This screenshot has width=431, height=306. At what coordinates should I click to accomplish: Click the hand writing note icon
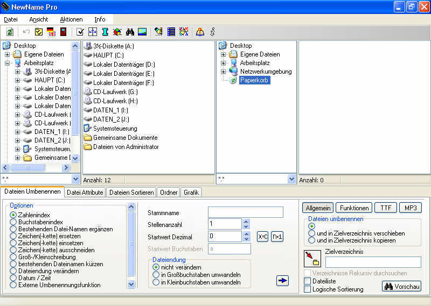click(158, 32)
